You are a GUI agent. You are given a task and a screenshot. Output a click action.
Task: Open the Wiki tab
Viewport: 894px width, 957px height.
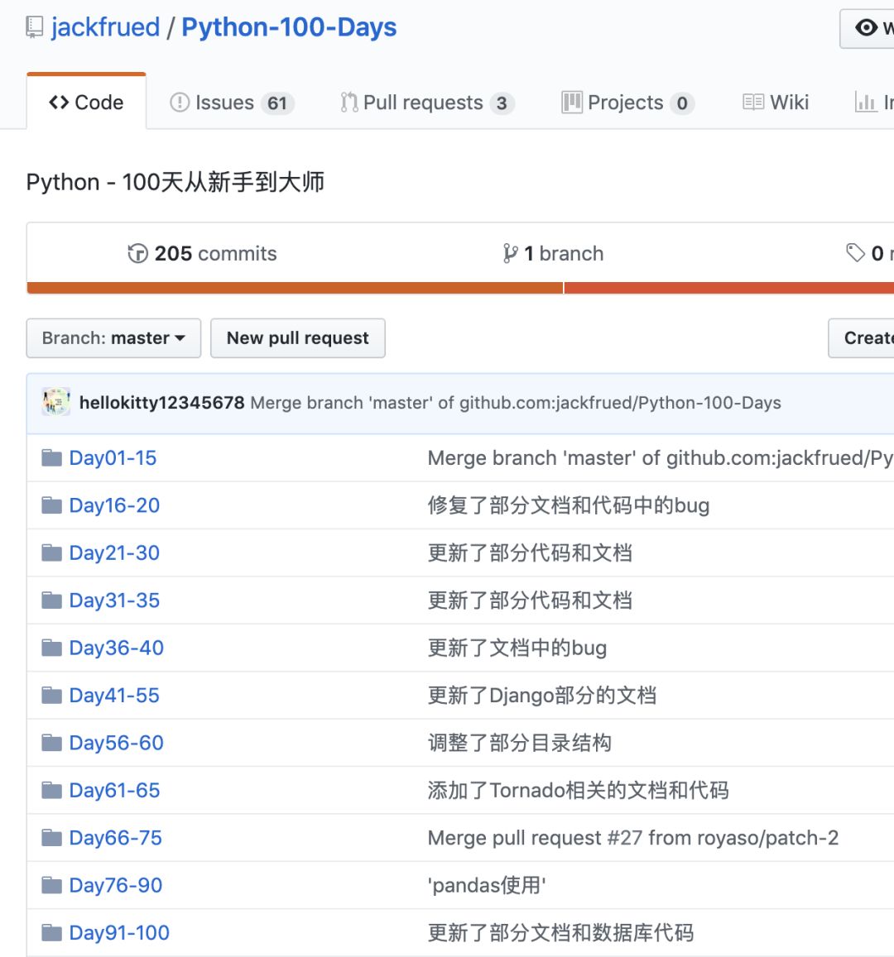pos(776,103)
